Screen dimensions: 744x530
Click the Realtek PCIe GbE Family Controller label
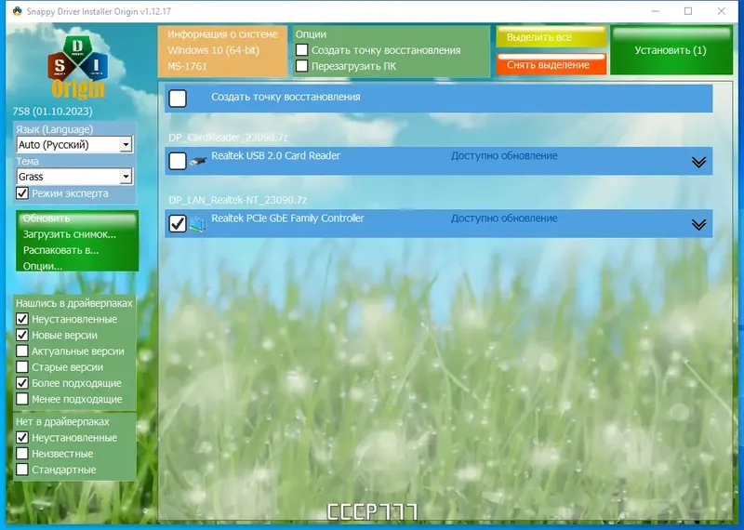[287, 219]
